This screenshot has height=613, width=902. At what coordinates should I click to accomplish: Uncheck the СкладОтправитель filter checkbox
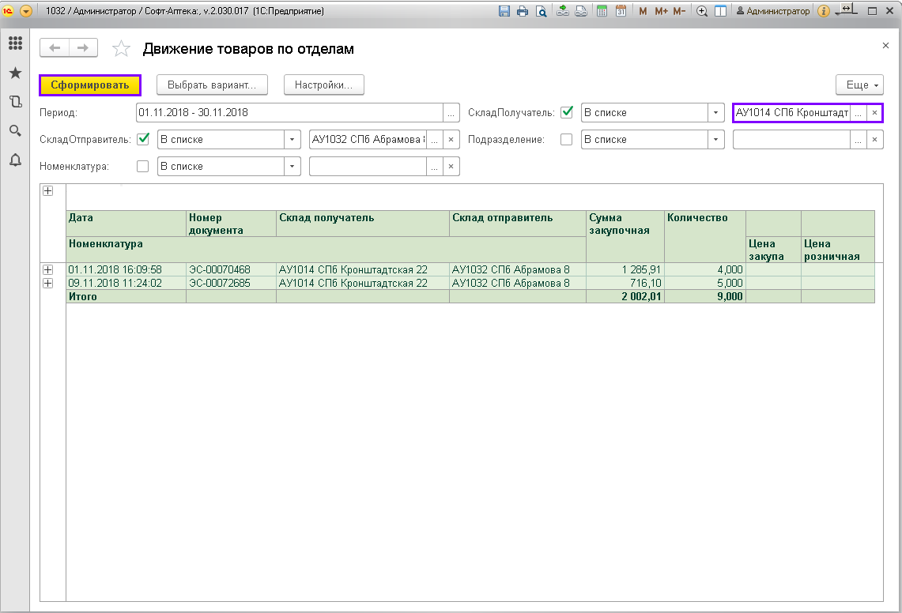click(x=143, y=139)
